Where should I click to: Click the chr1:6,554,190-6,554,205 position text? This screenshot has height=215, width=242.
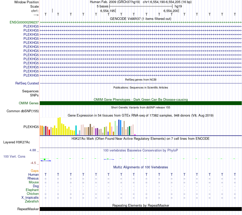click(x=167, y=2)
